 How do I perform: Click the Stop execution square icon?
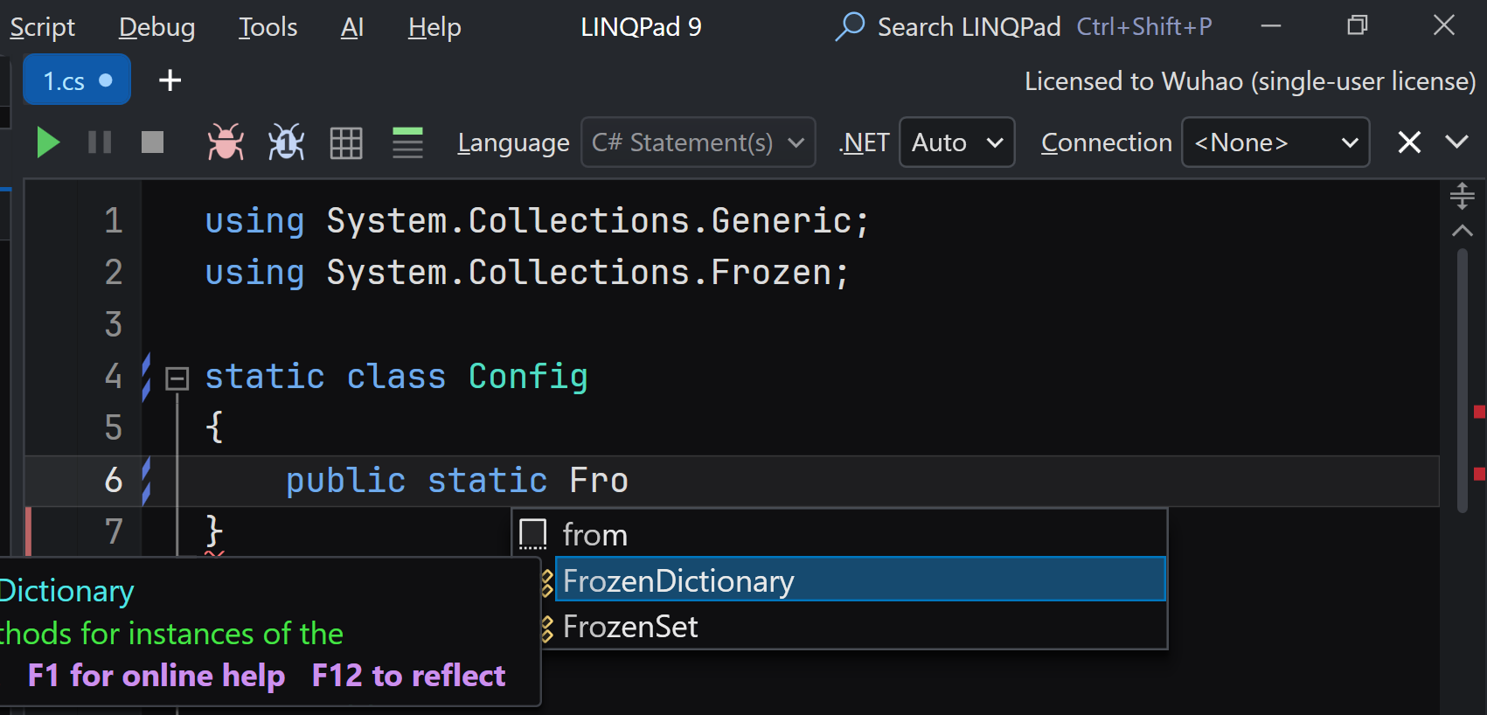coord(152,142)
